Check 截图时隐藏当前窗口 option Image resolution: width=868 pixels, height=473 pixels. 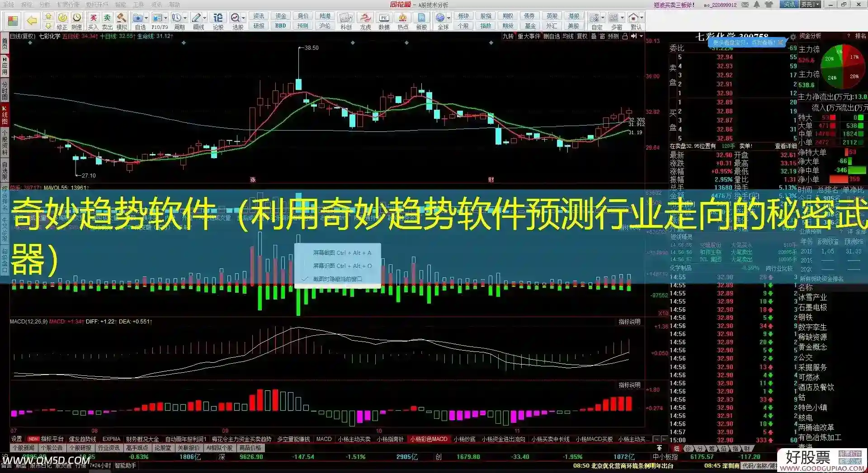tap(337, 279)
